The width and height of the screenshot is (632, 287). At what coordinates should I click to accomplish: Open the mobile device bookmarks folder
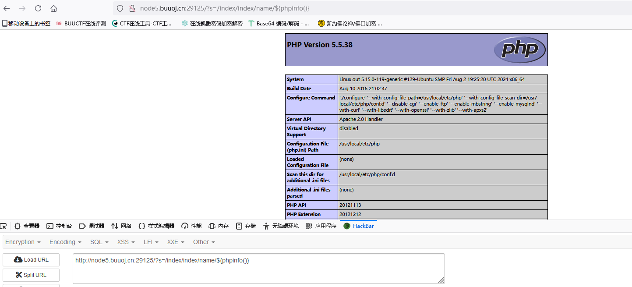[26, 24]
